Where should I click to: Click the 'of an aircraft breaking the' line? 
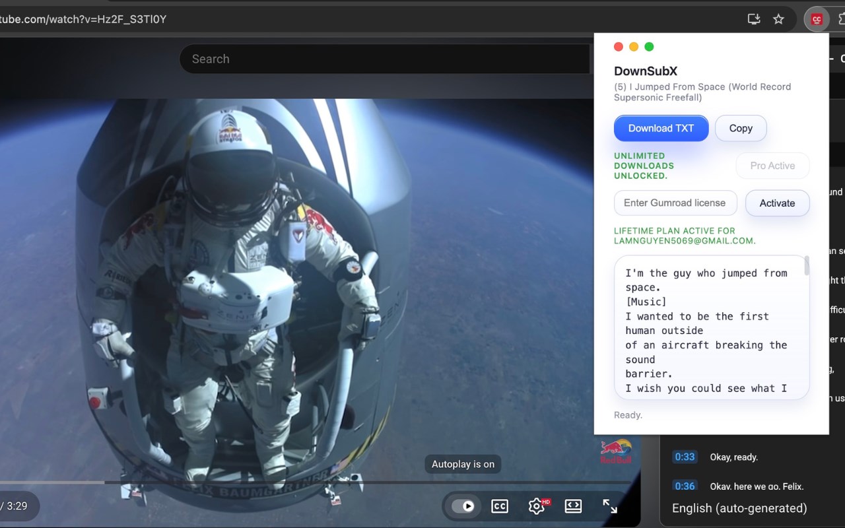pyautogui.click(x=706, y=345)
